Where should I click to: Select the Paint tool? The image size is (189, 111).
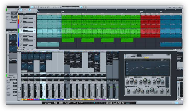coord(41,7)
